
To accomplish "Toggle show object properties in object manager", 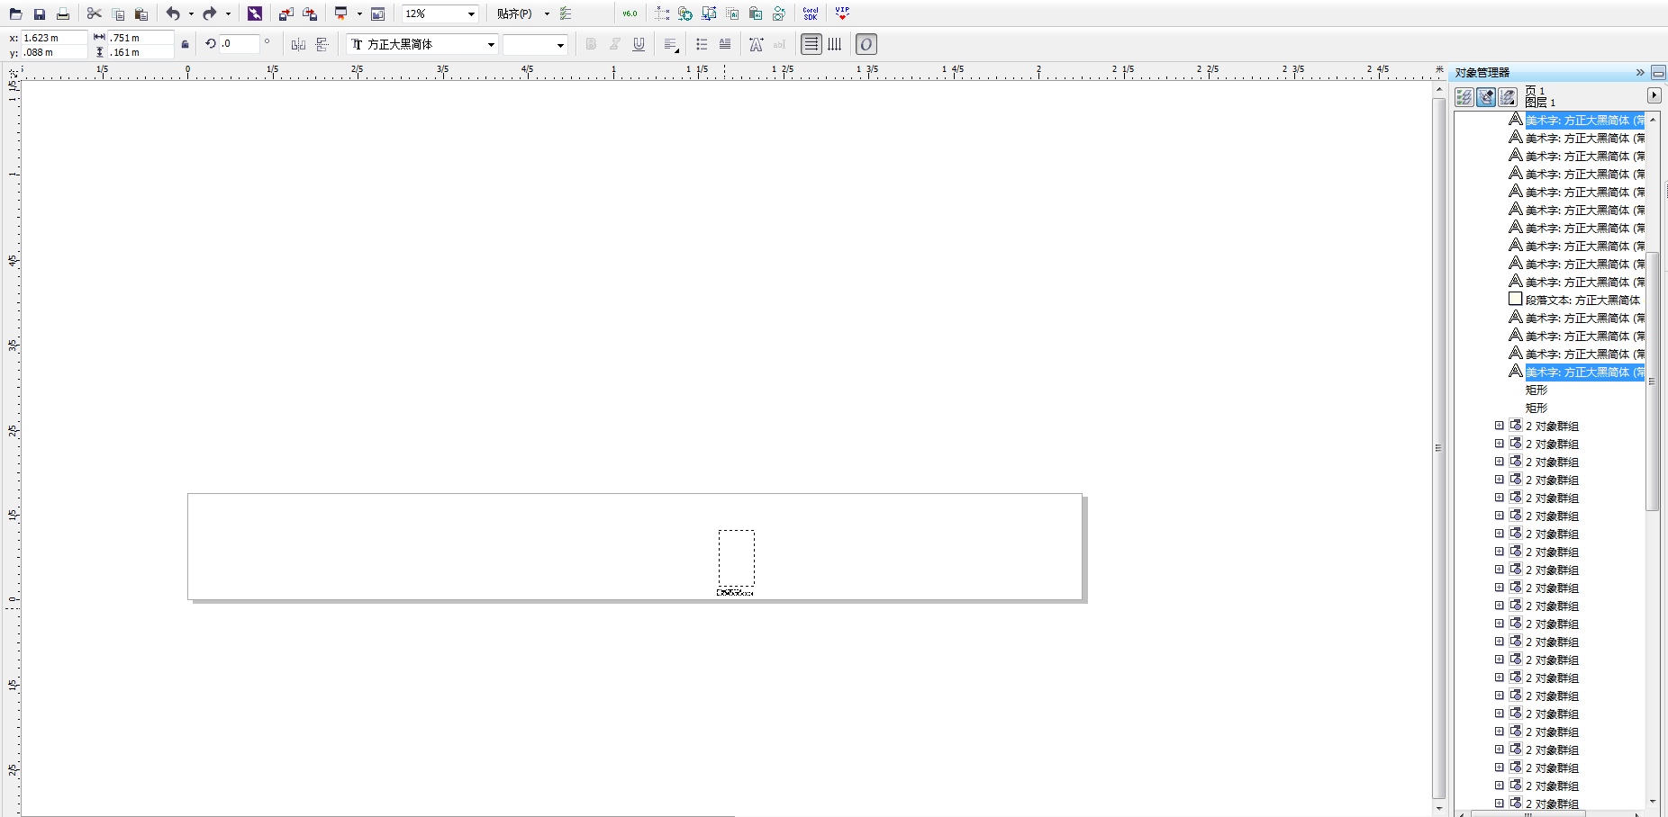I will (x=1464, y=97).
